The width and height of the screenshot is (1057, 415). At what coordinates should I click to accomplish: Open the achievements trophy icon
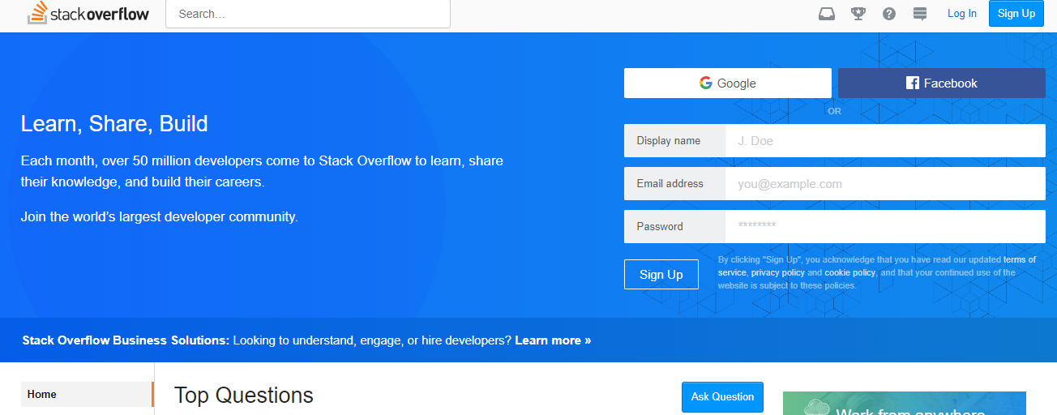click(x=858, y=14)
